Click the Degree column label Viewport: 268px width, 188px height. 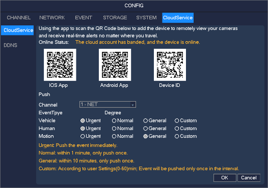pyautogui.click(x=113, y=113)
